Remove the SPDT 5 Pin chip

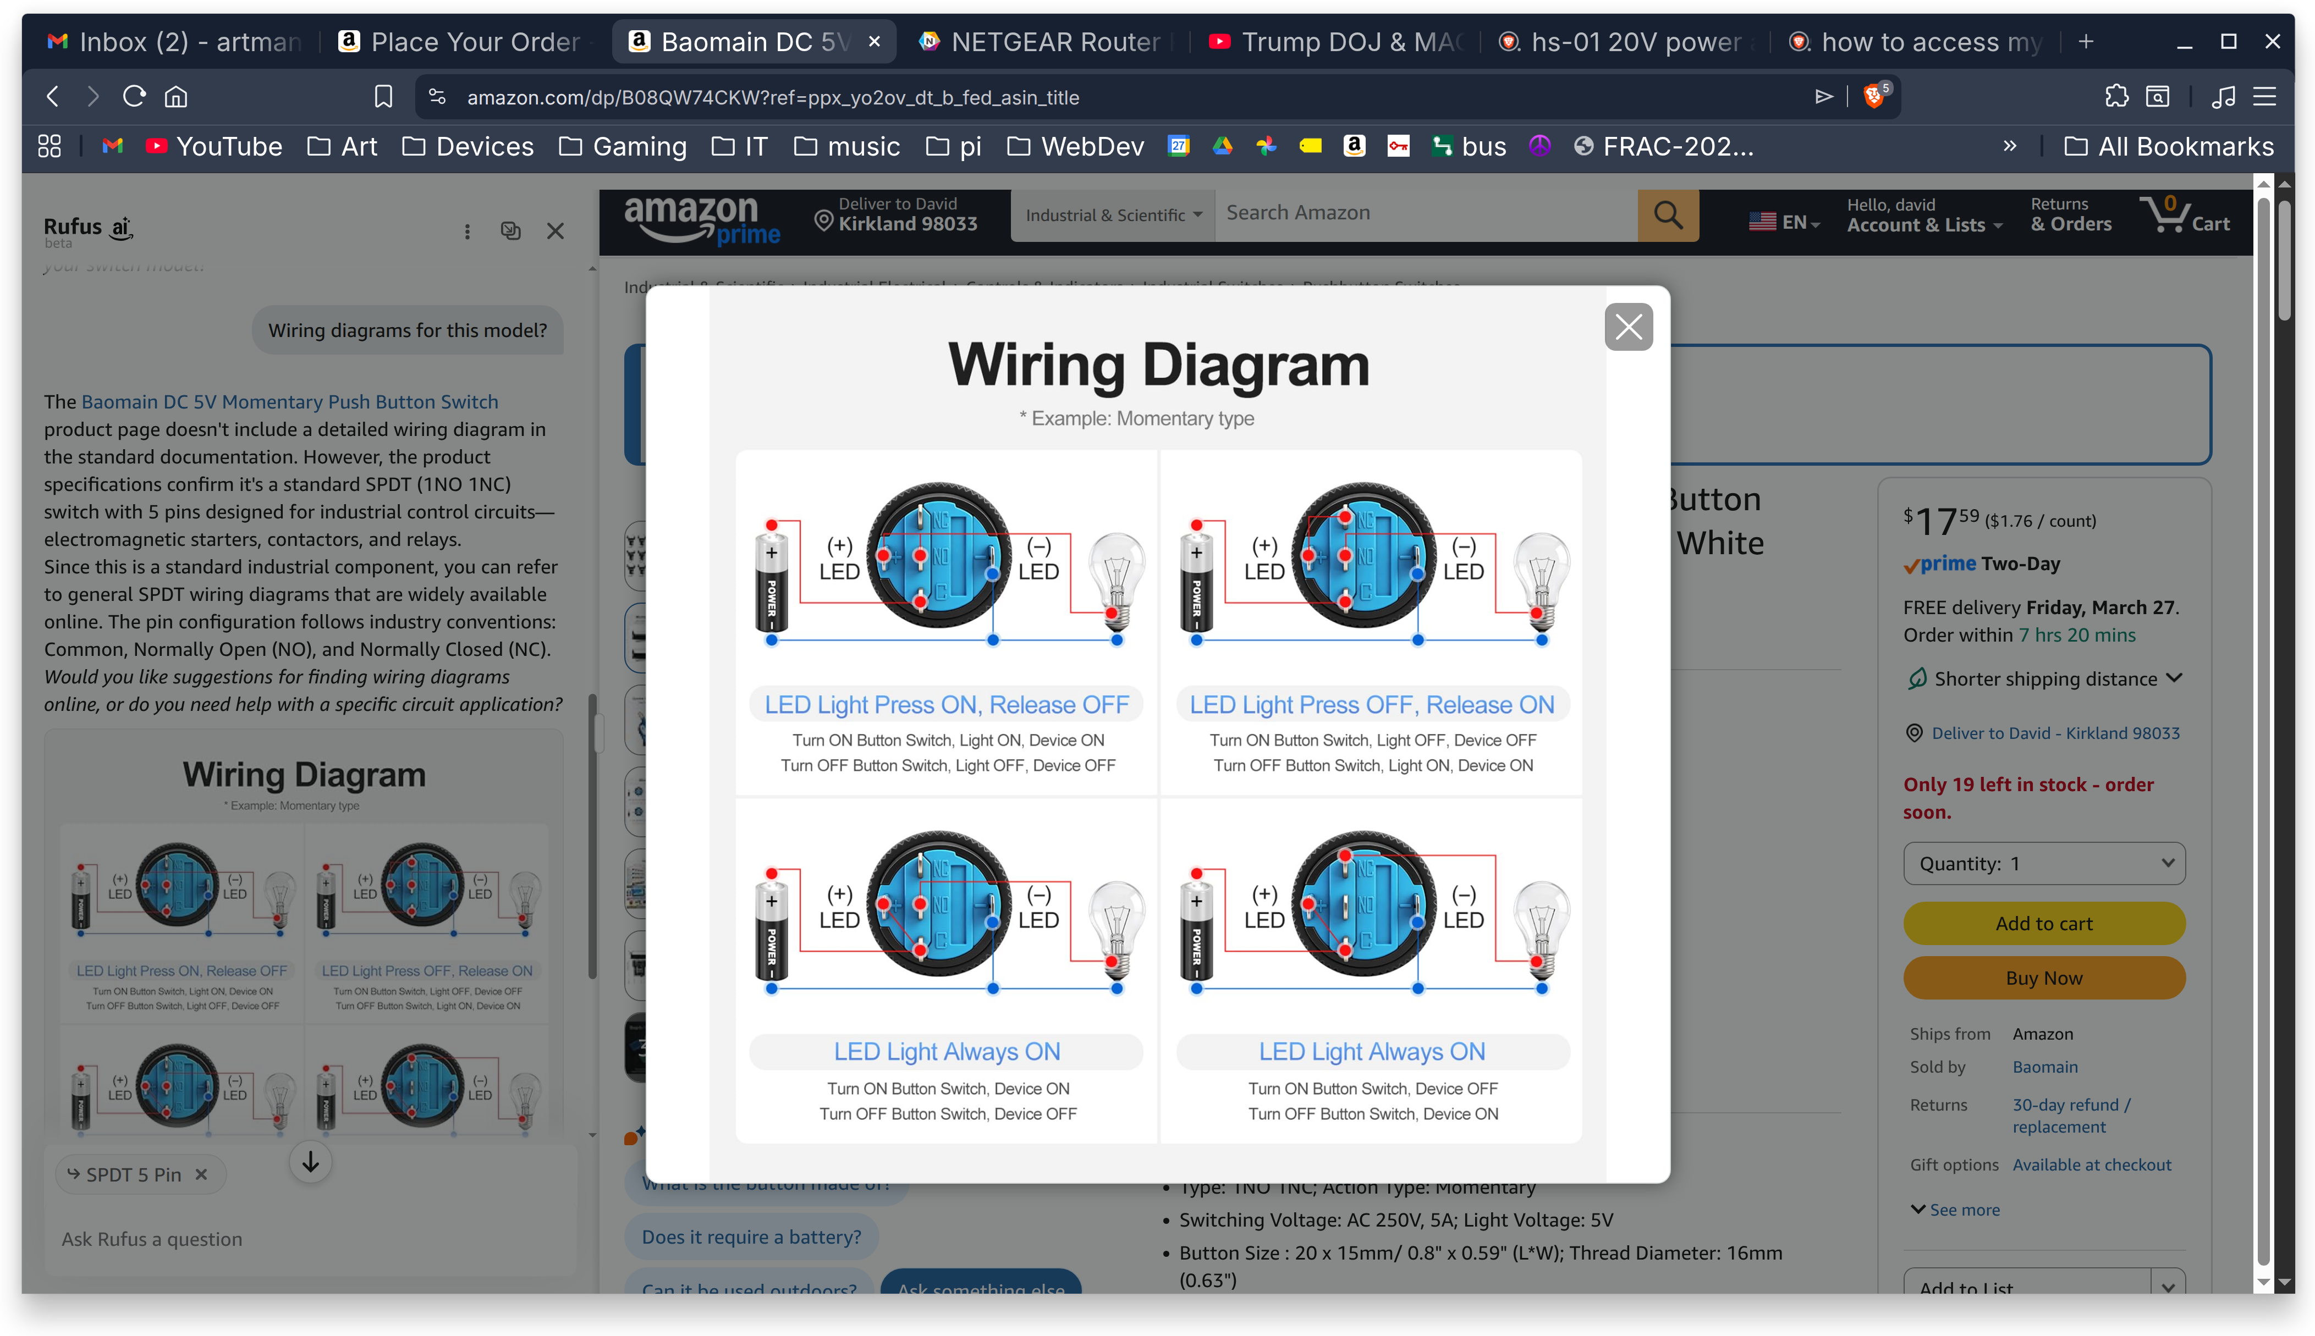(201, 1174)
